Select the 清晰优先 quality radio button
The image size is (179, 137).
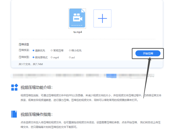(x=34, y=51)
